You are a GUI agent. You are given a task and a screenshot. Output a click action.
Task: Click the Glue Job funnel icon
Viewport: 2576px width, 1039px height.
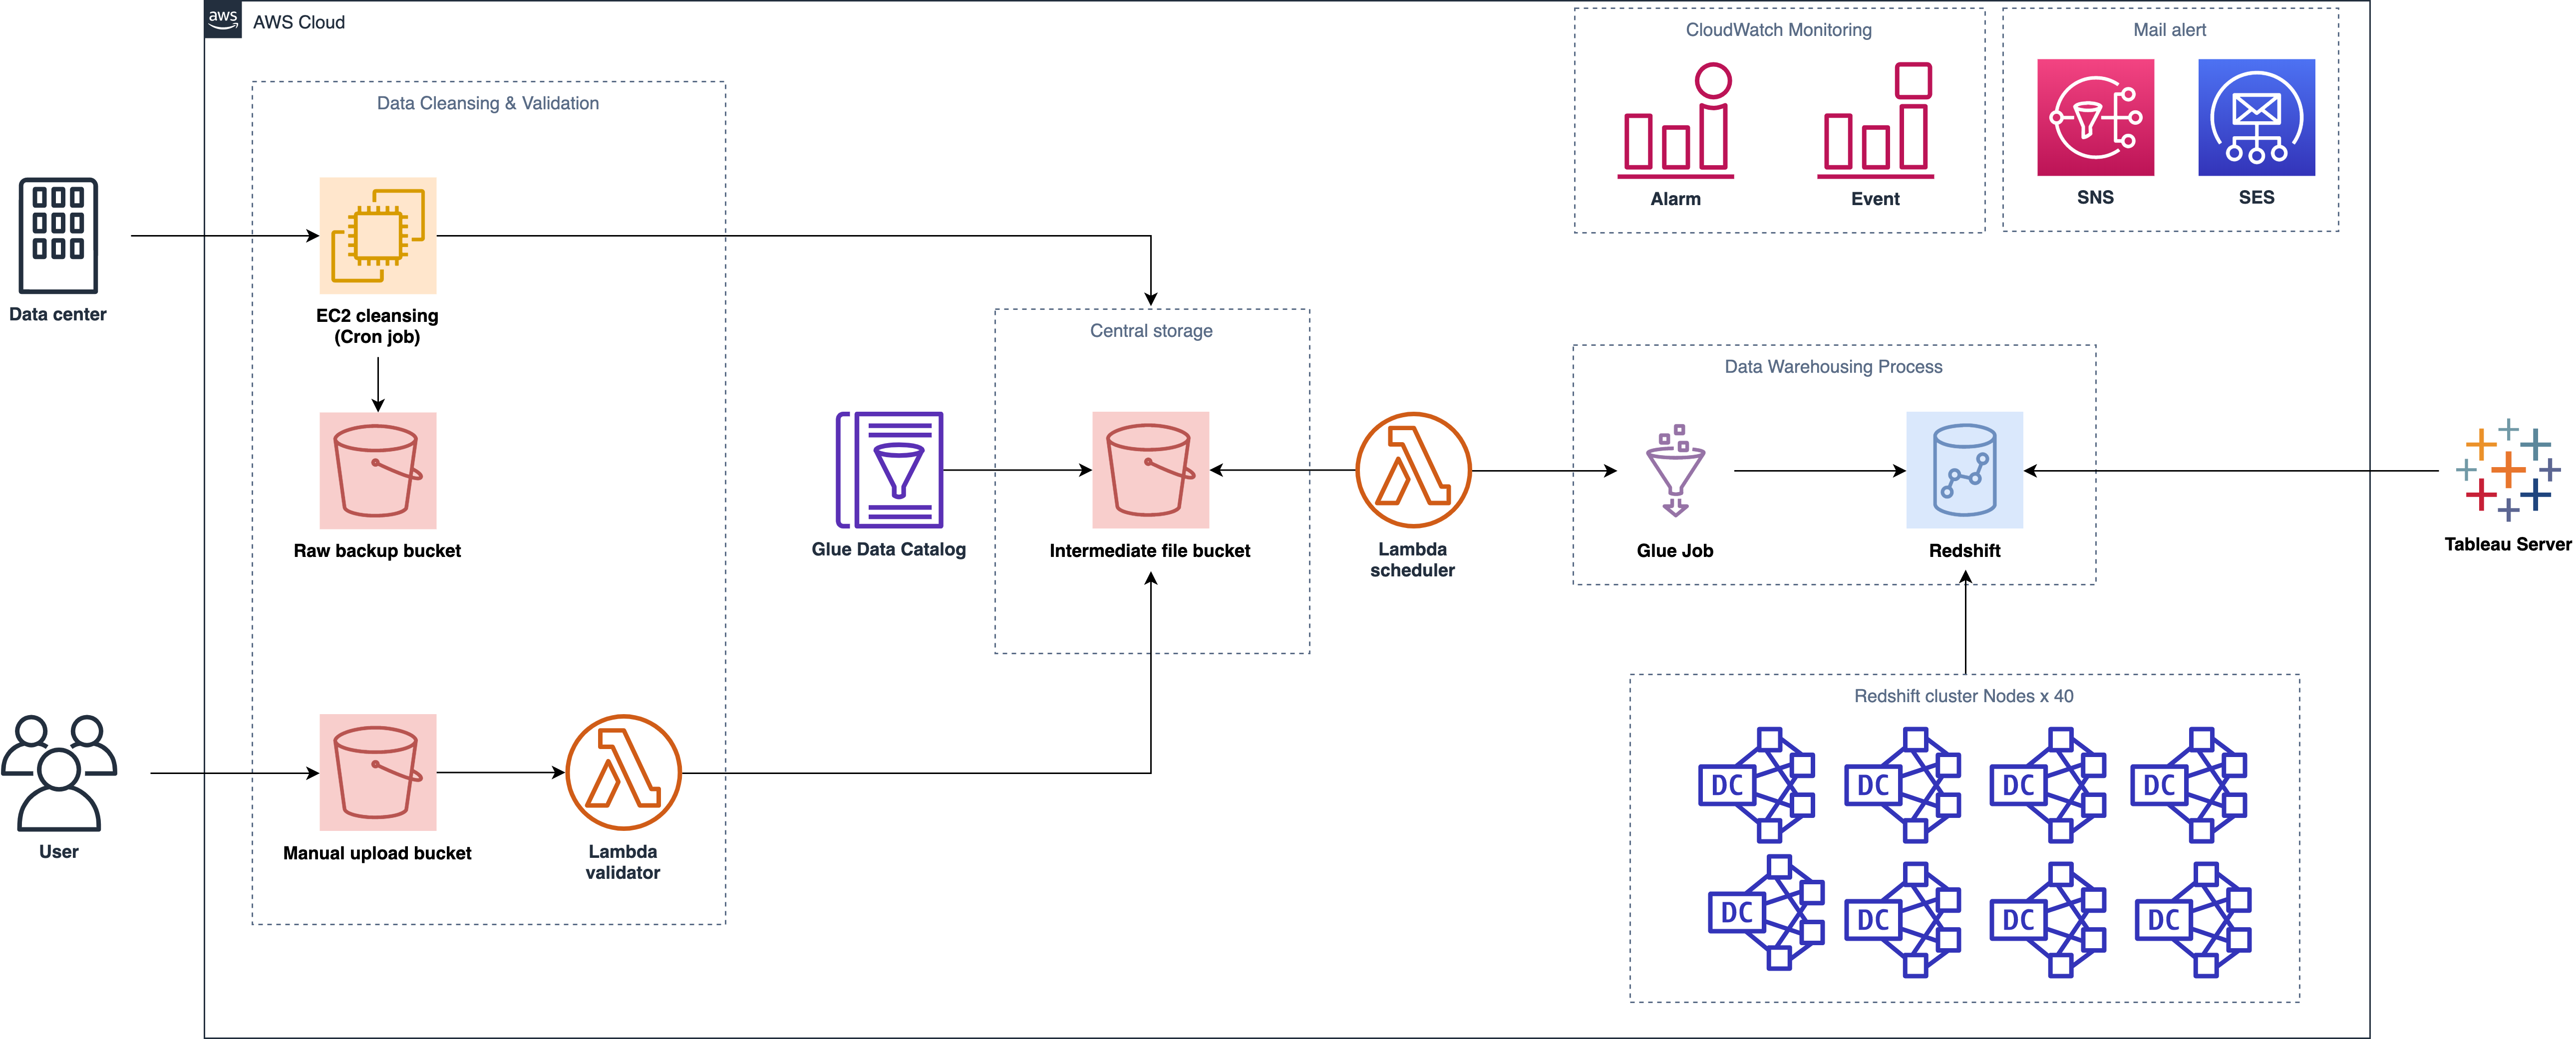[1676, 470]
